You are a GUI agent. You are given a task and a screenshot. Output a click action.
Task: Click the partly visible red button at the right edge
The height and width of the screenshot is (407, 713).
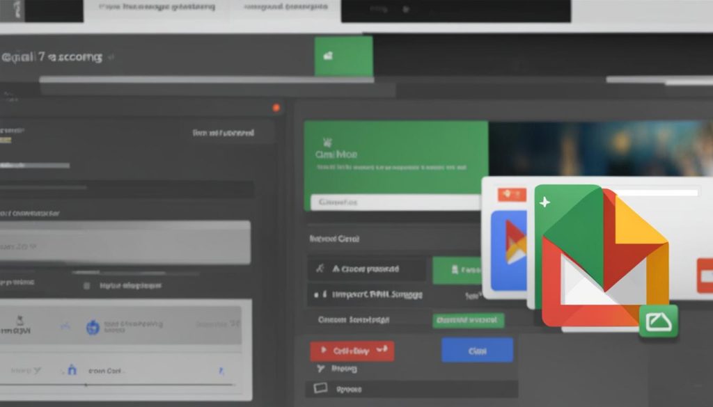point(705,276)
